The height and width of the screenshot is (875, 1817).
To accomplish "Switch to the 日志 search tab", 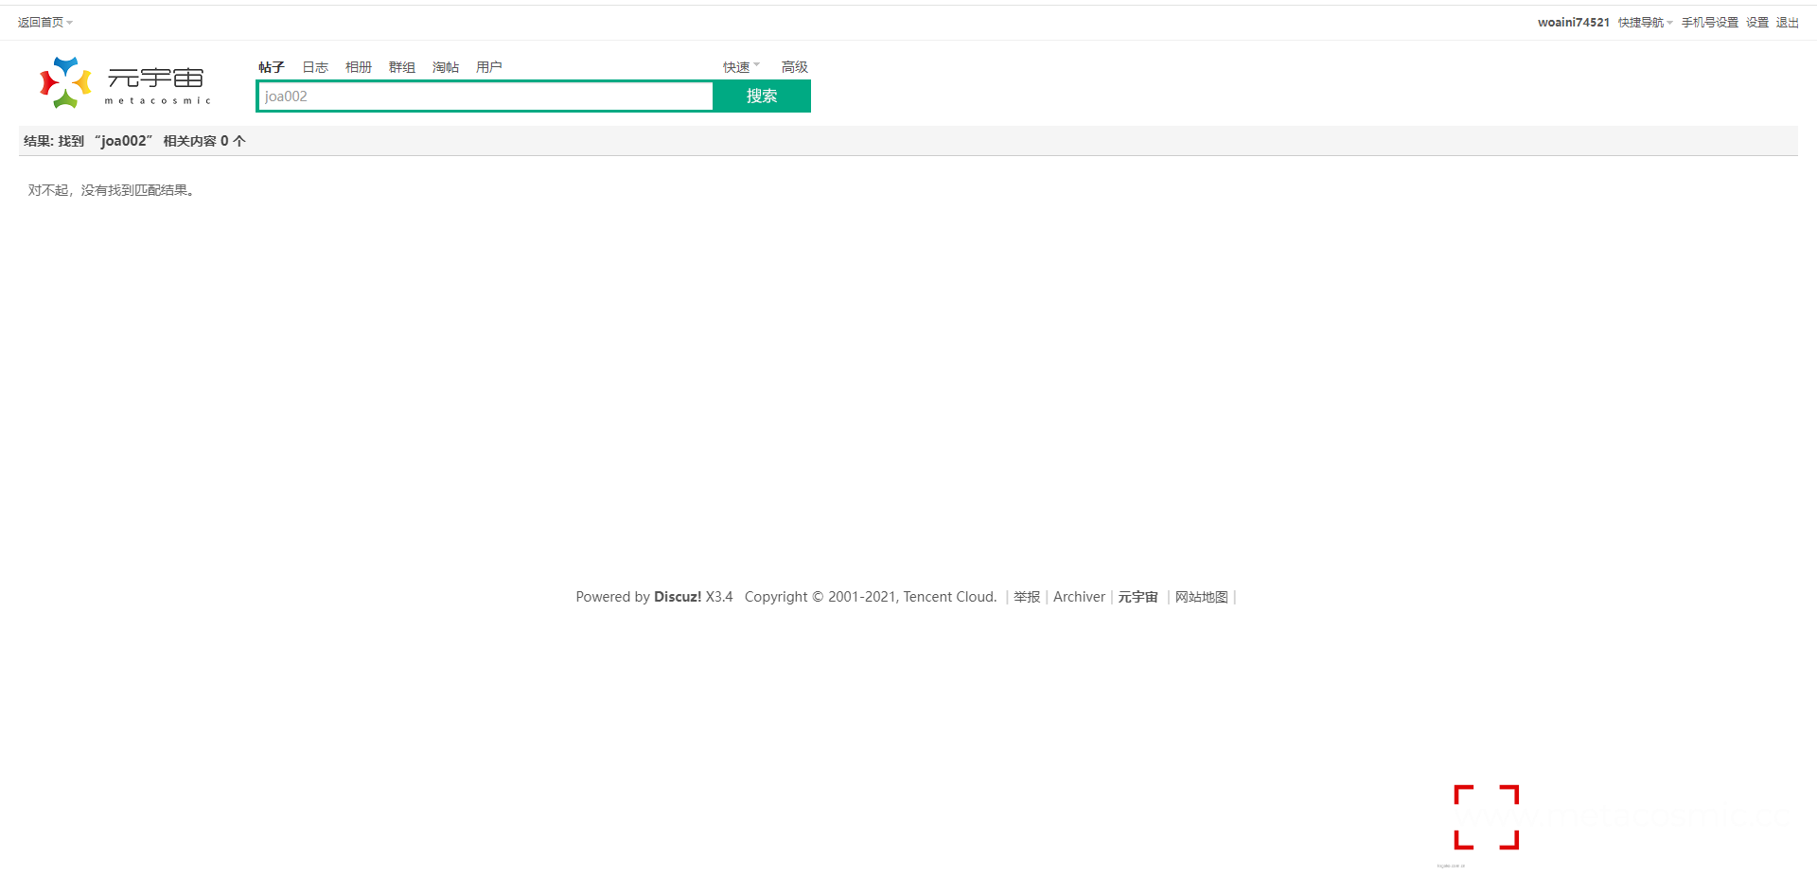I will pyautogui.click(x=315, y=67).
